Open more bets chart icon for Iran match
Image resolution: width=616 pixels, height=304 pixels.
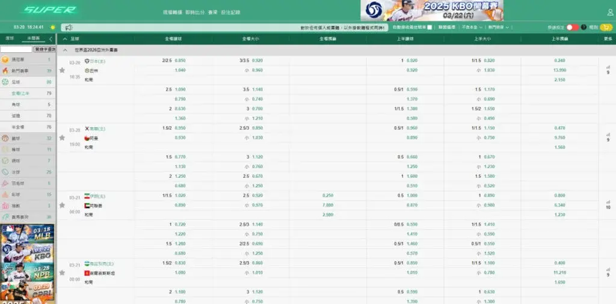click(x=608, y=202)
